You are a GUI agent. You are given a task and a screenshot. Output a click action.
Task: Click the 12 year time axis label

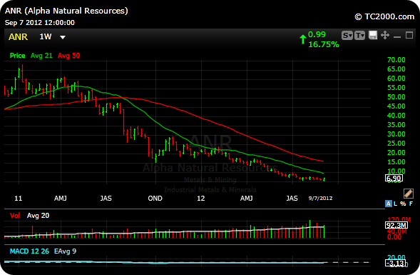point(201,199)
